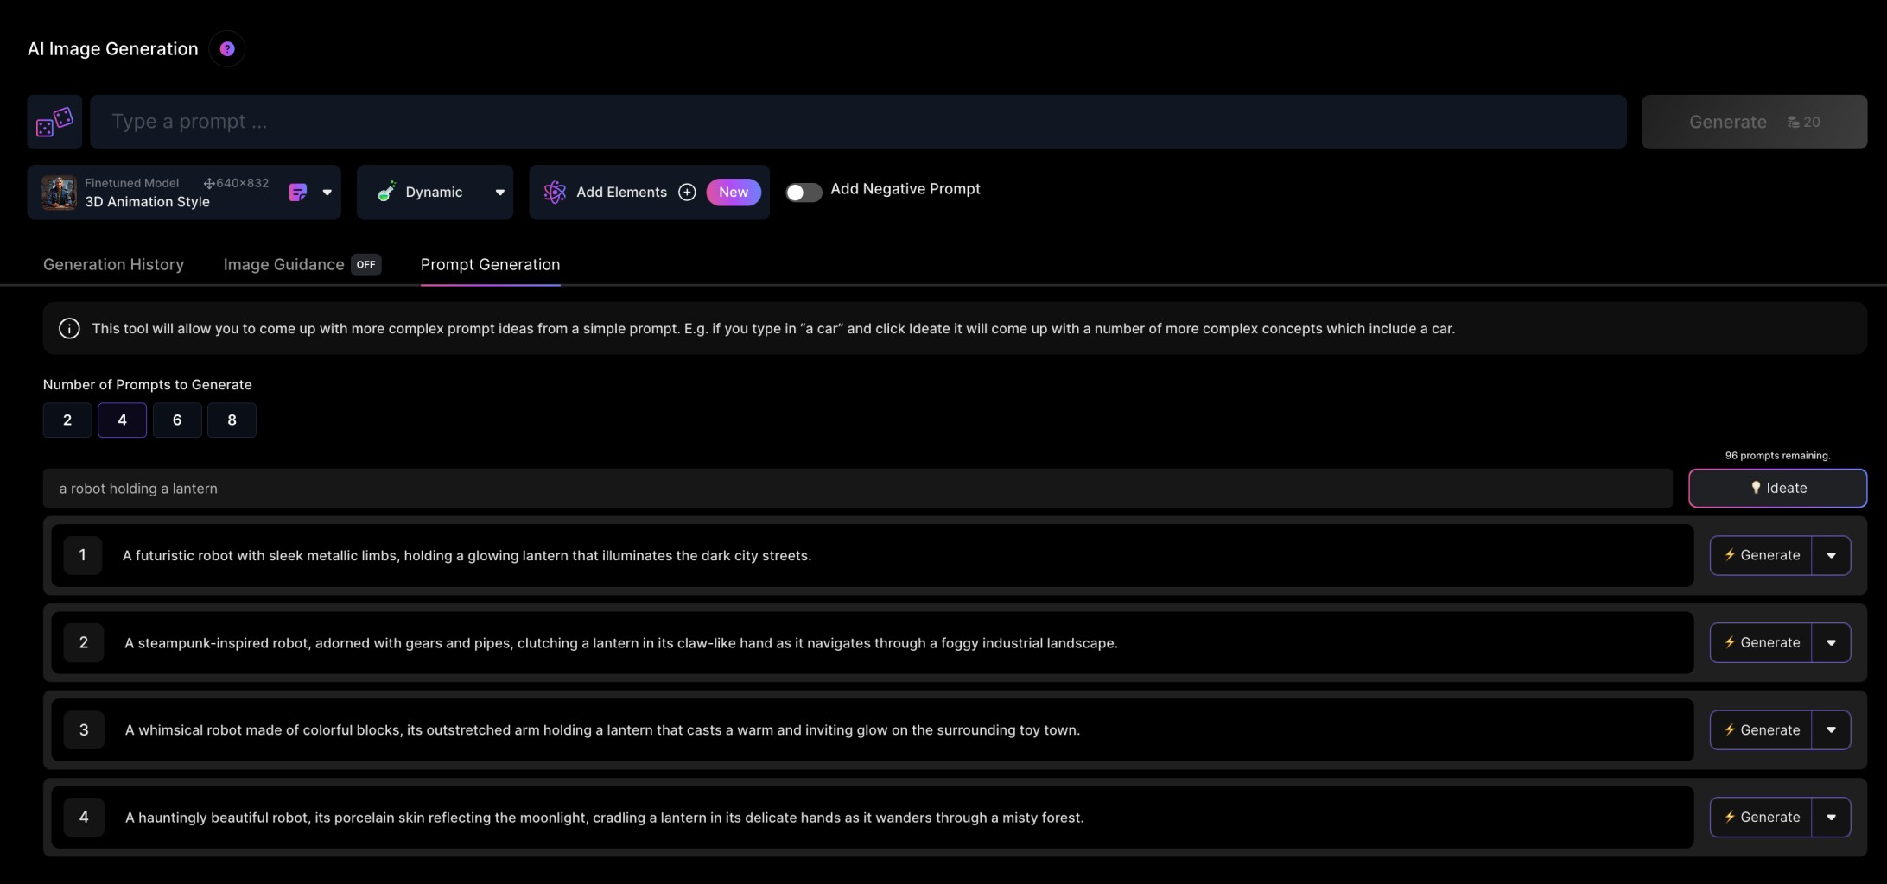Viewport: 1887px width, 884px height.
Task: Click the 640×832 dimensions label
Action: tap(236, 183)
